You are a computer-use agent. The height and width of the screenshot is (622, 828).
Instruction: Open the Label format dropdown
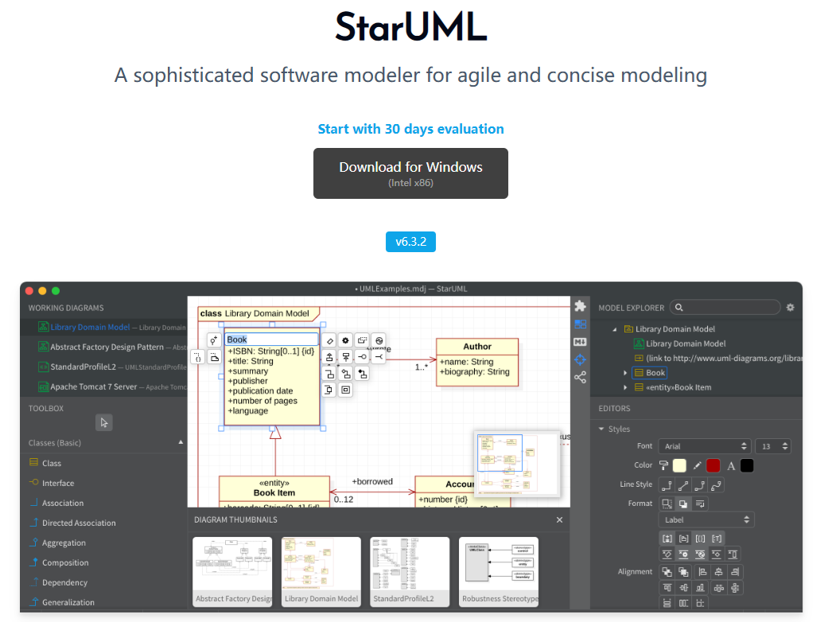point(706,519)
